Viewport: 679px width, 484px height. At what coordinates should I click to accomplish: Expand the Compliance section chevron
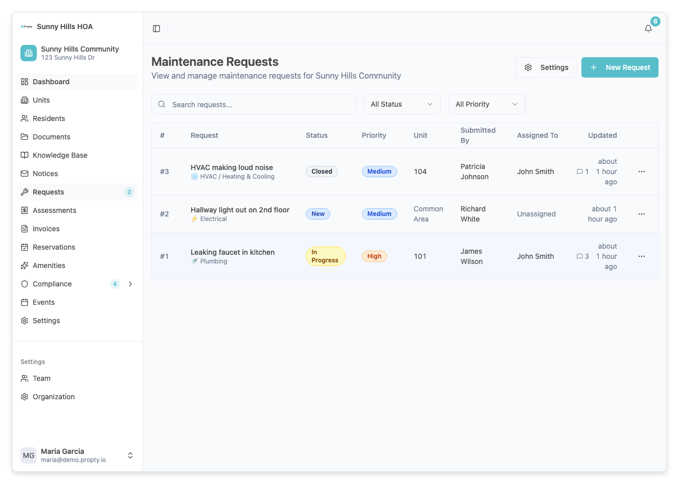coord(130,284)
